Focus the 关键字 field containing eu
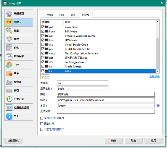Image resolution: width=167 pixels, height=148 pixels. 83,83
